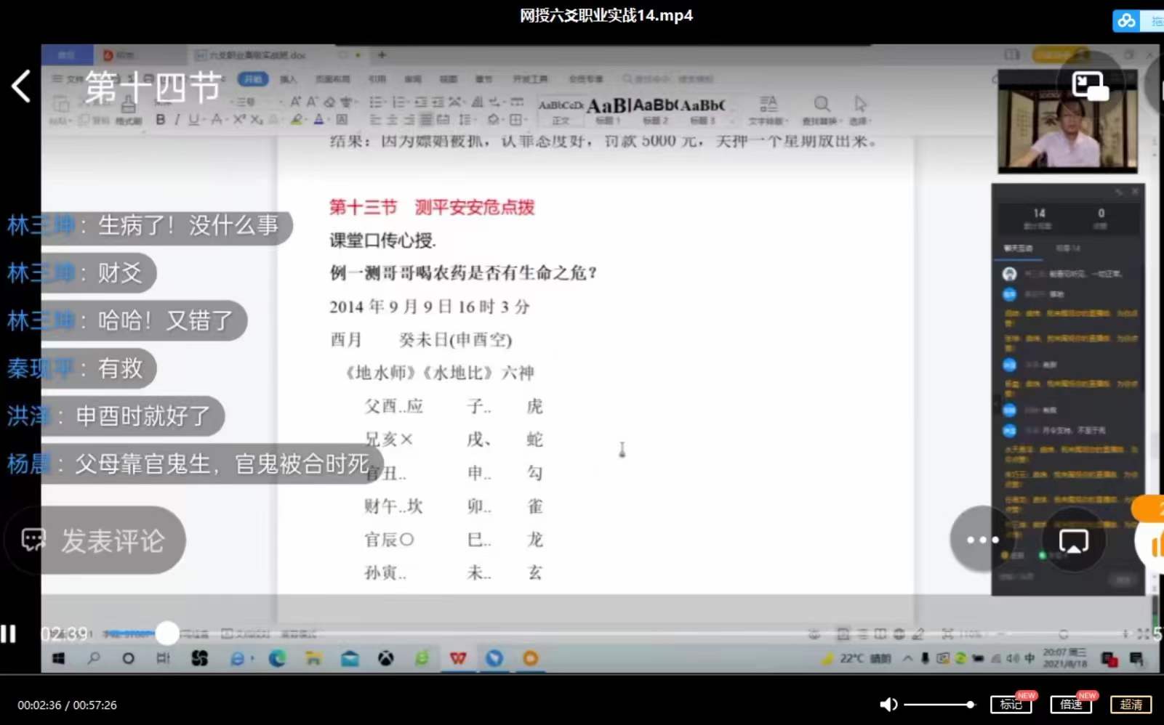
Task: Apply superscript formatting
Action: [x=239, y=120]
